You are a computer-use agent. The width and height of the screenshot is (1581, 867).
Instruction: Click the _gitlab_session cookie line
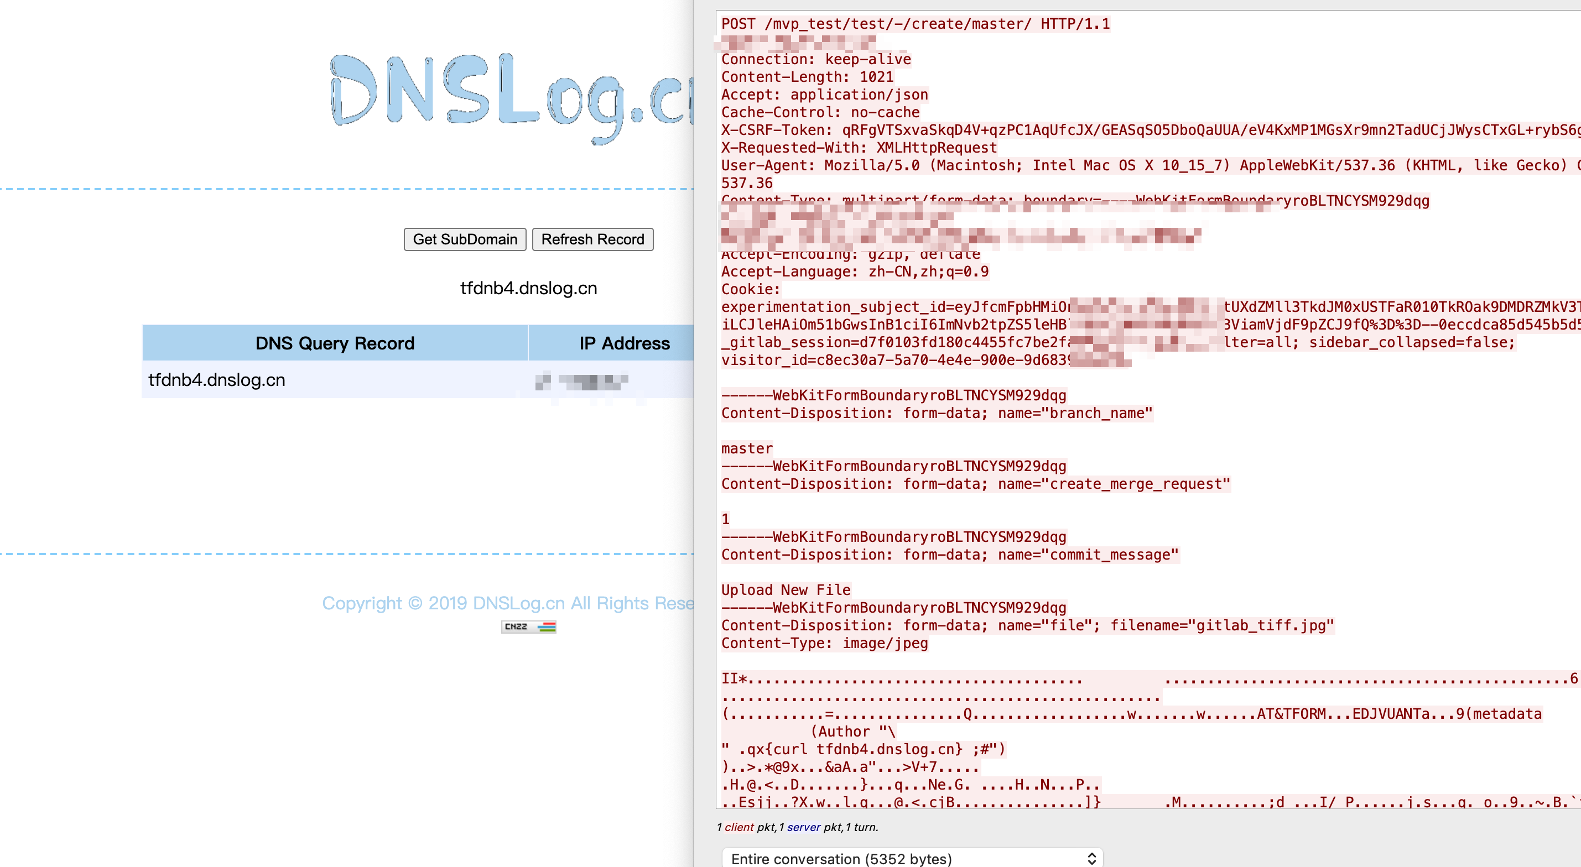[1117, 342]
